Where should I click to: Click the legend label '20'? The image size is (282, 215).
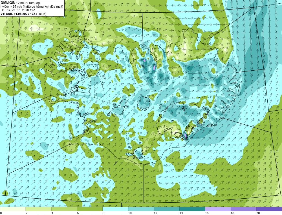click(258, 213)
